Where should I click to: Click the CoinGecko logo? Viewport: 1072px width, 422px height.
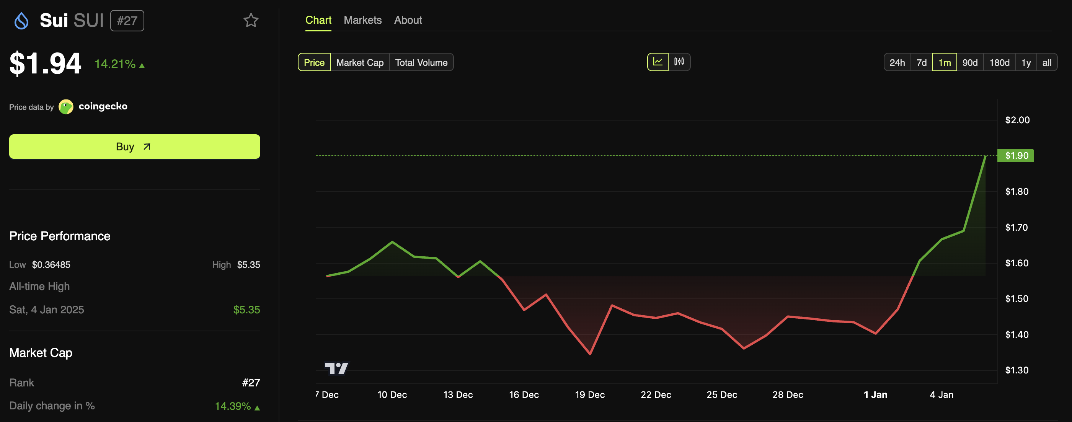[x=66, y=106]
